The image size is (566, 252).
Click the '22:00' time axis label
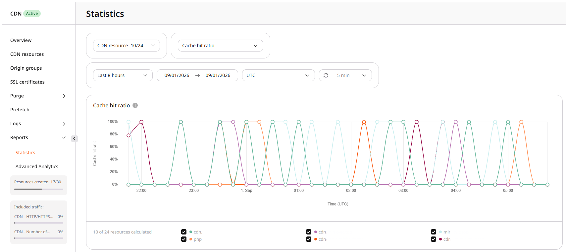pos(141,191)
